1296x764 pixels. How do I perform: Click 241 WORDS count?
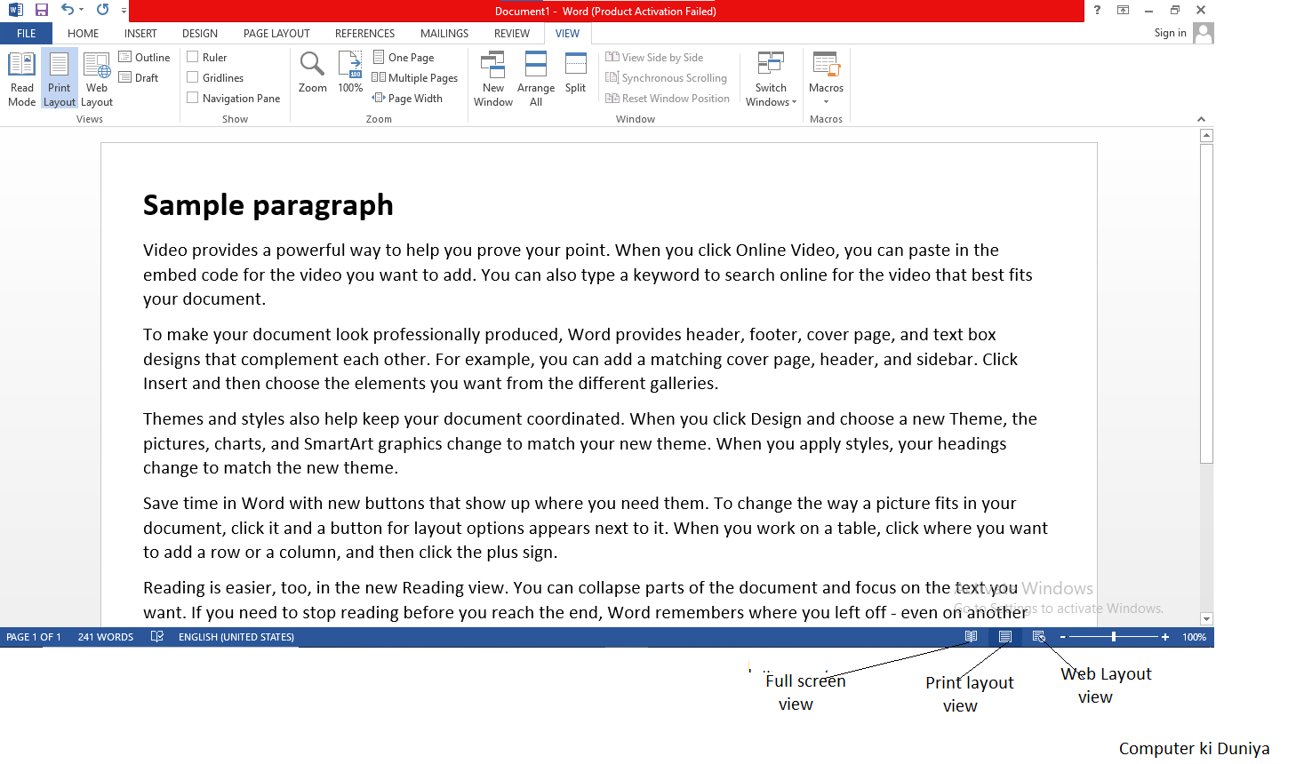tap(106, 636)
